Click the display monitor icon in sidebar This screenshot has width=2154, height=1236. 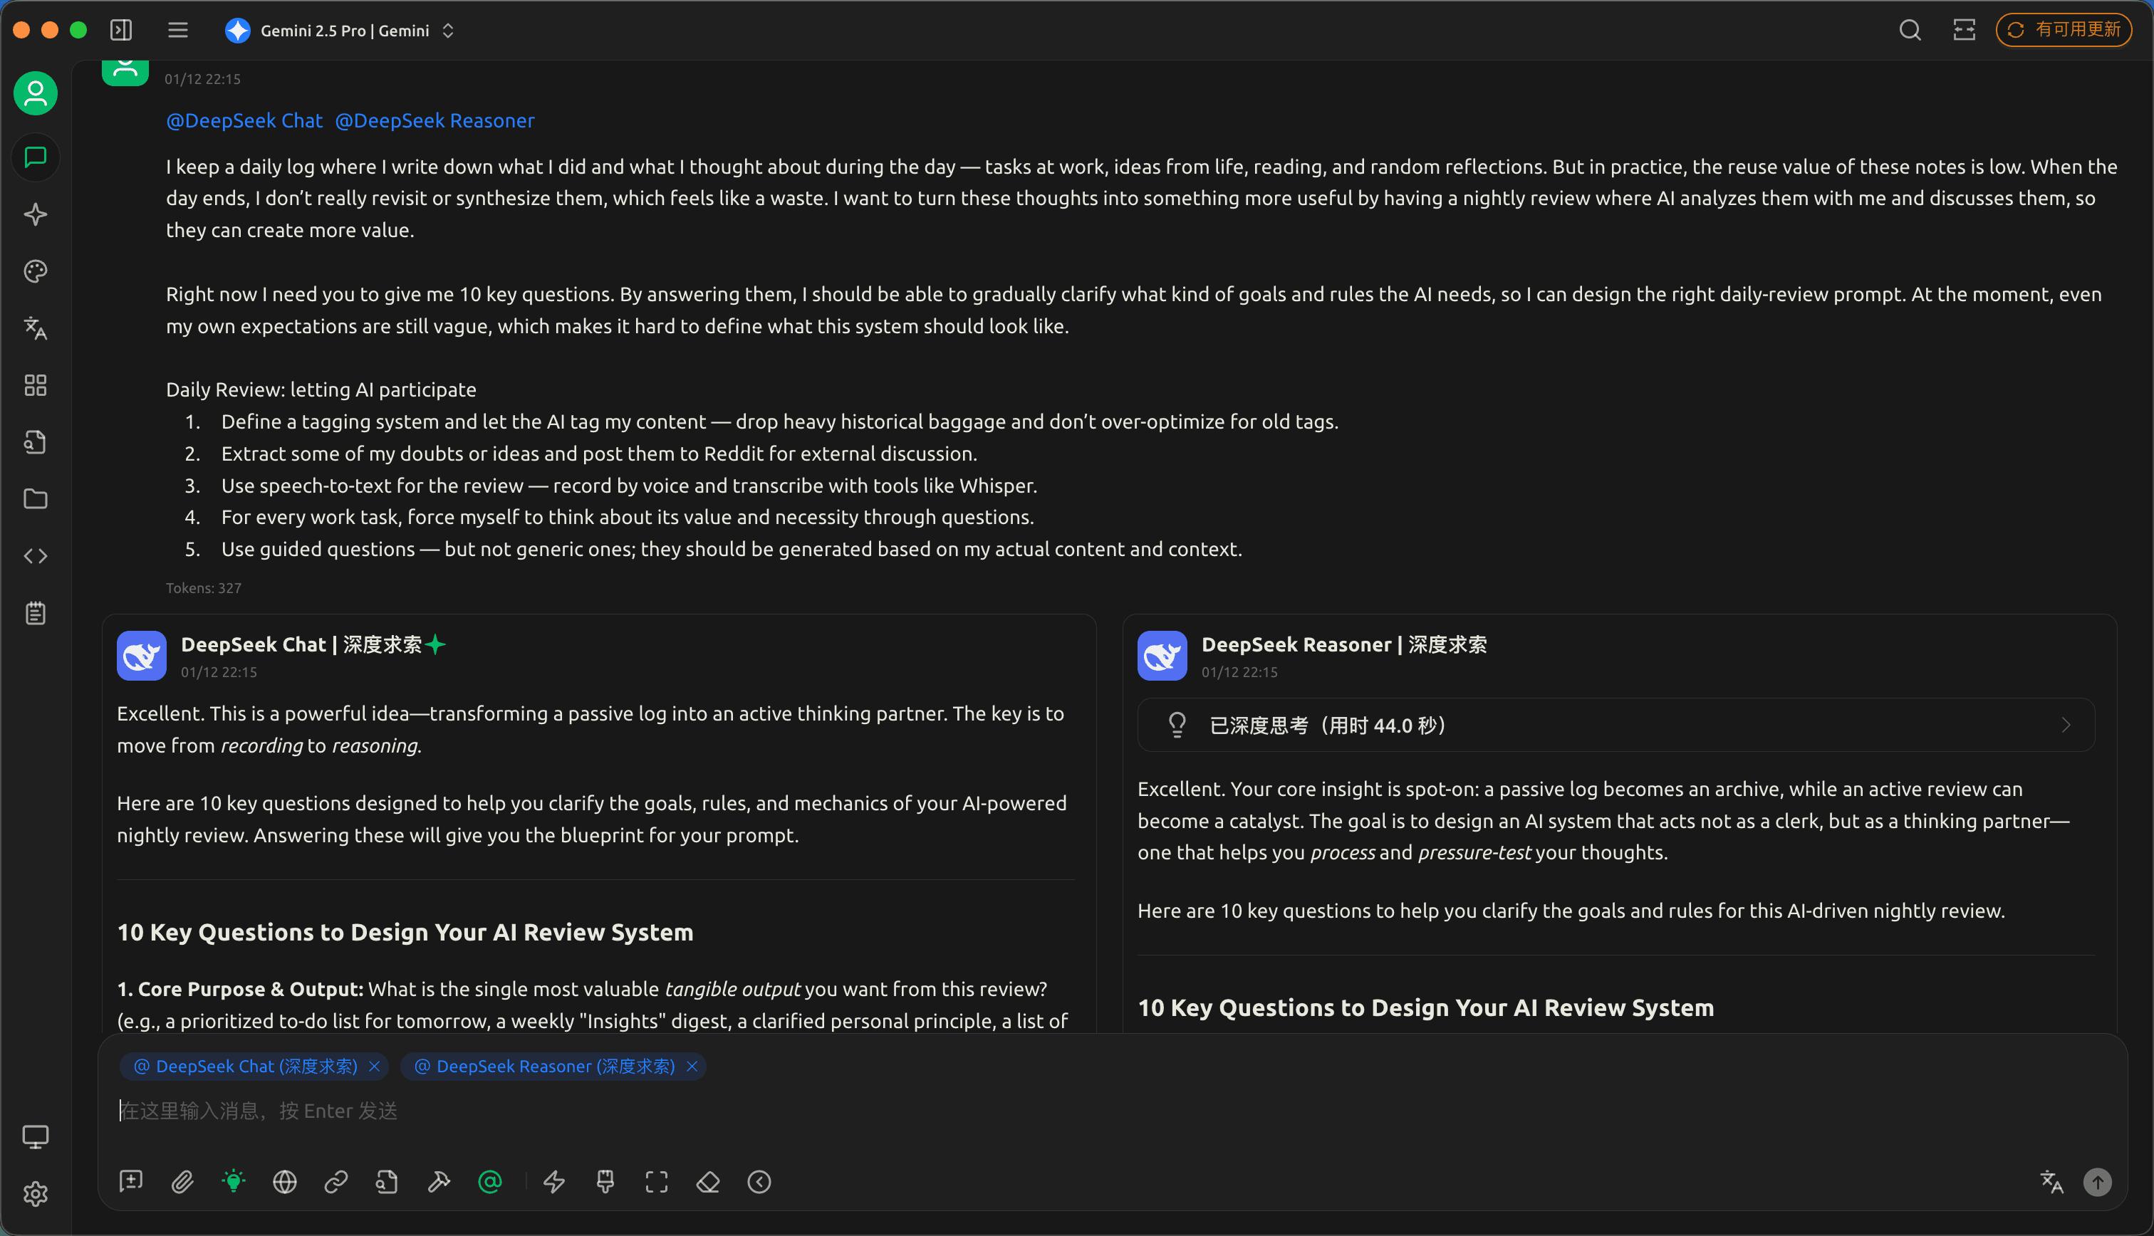point(36,1136)
